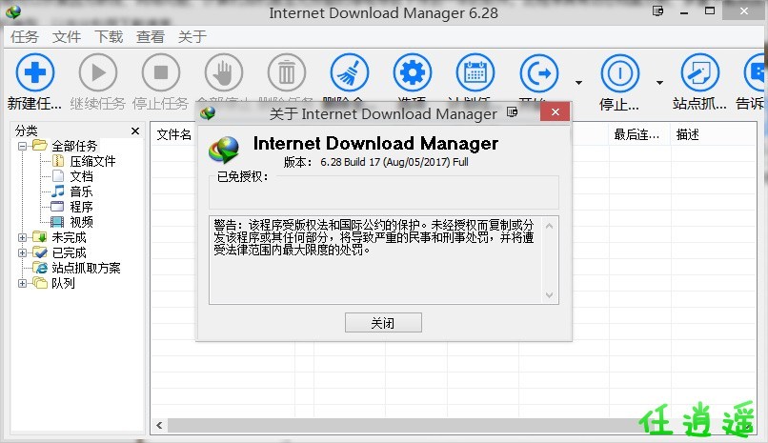Expand the 队列 tree node
This screenshot has width=768, height=443.
[x=22, y=283]
